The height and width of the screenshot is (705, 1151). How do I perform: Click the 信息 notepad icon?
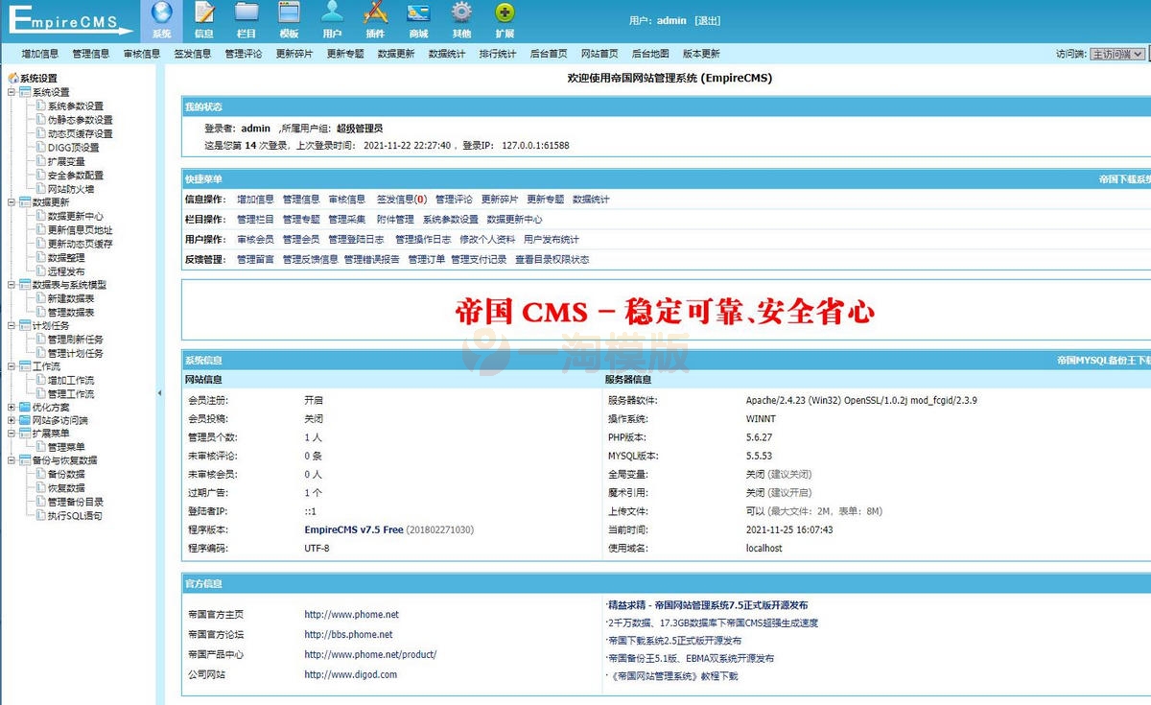pos(203,13)
